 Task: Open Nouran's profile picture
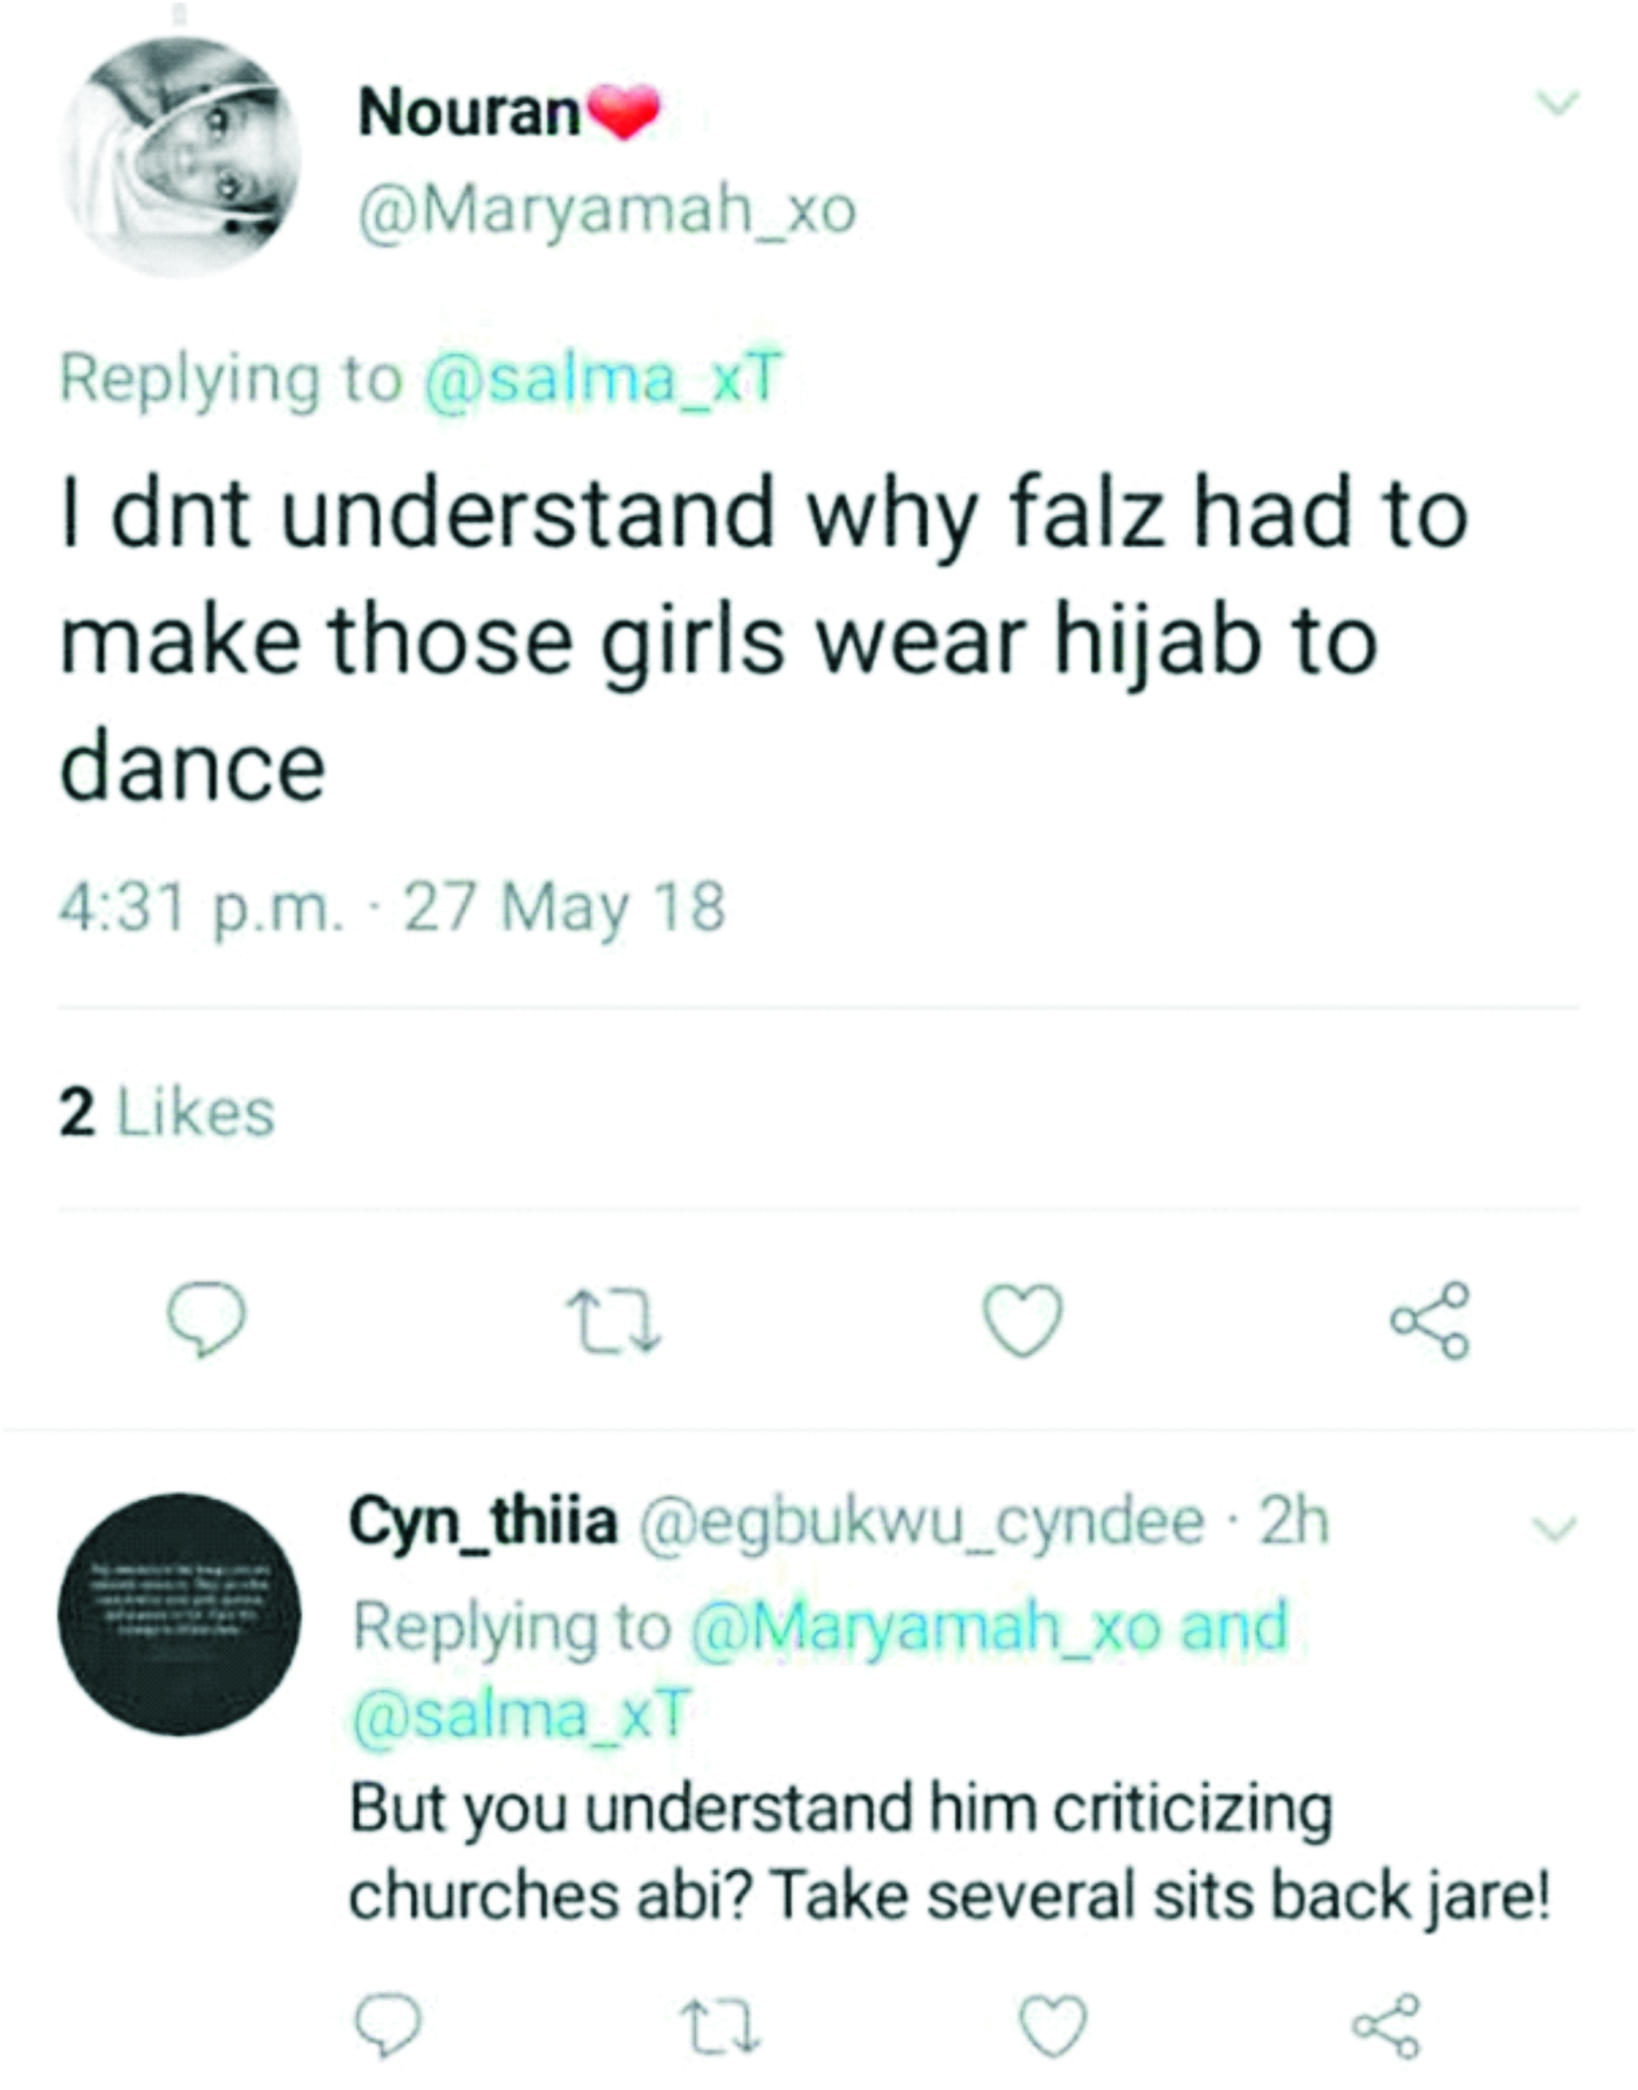click(179, 157)
